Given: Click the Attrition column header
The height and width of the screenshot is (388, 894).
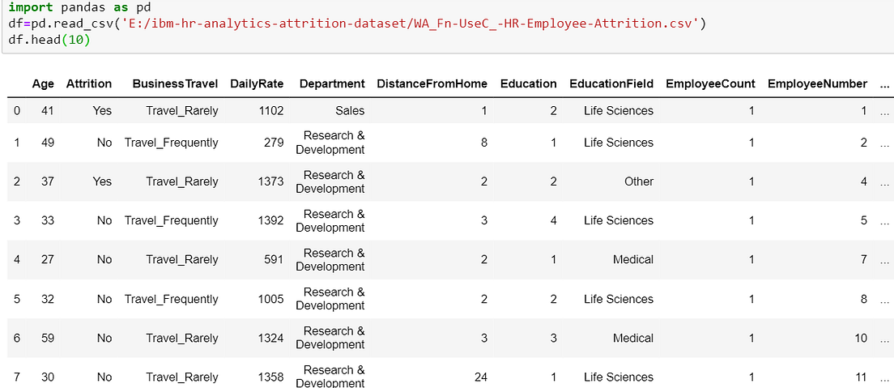Looking at the screenshot, I should tap(89, 84).
